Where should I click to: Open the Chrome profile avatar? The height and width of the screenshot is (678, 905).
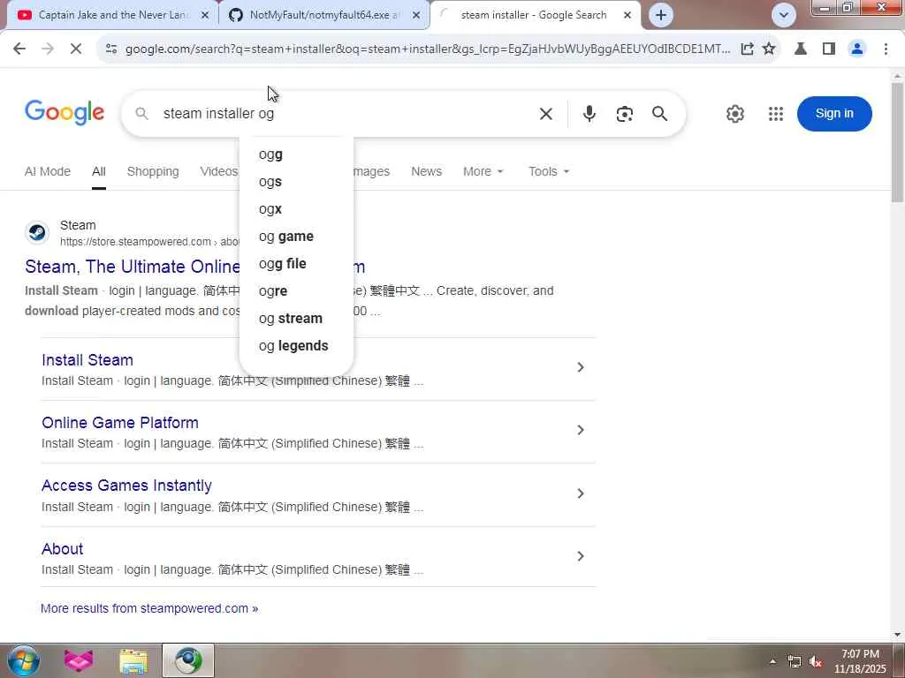tap(857, 49)
